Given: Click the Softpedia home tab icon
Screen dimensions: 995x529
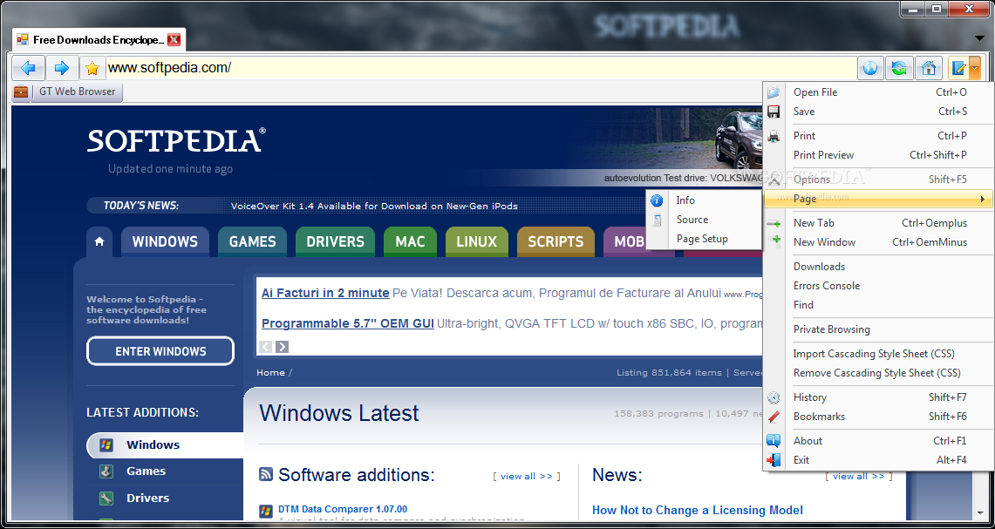Looking at the screenshot, I should (99, 241).
